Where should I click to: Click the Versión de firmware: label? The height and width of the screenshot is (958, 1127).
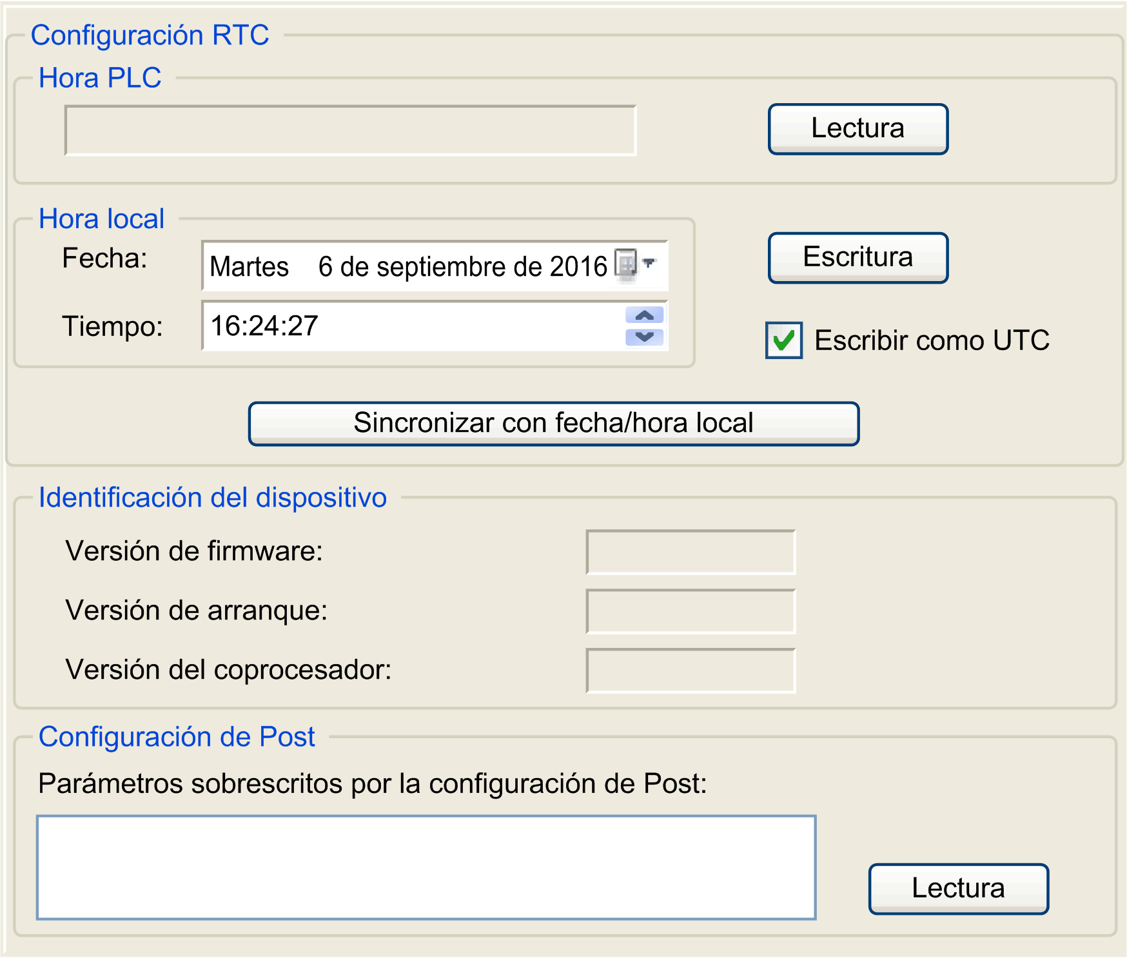(194, 551)
